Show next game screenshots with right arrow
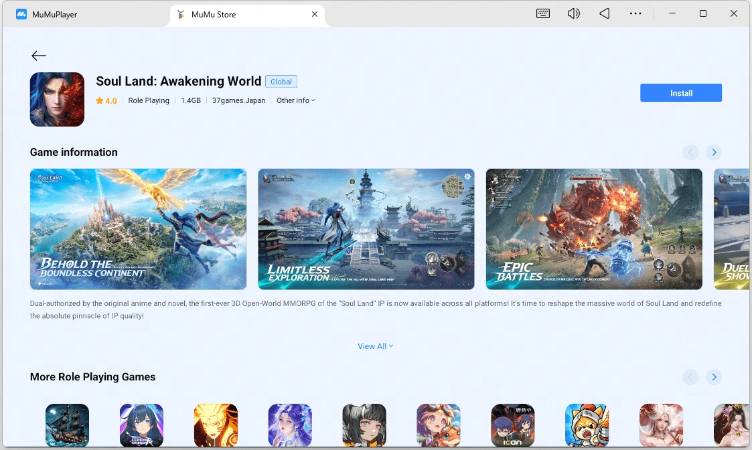The image size is (752, 450). pos(714,153)
